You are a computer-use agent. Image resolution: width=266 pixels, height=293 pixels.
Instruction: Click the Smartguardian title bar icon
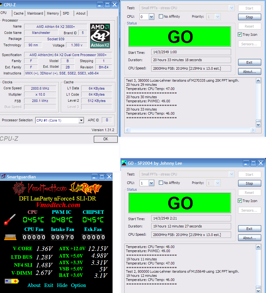point(3,176)
